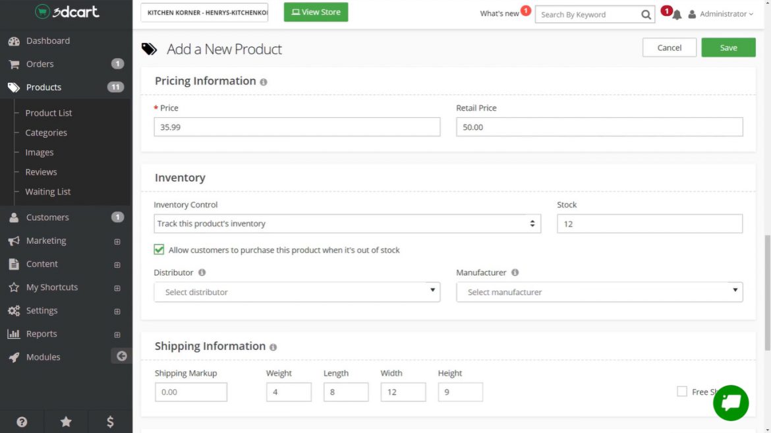Click the green Save button

(x=728, y=47)
